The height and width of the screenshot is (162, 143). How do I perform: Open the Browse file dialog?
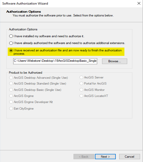[115, 61]
